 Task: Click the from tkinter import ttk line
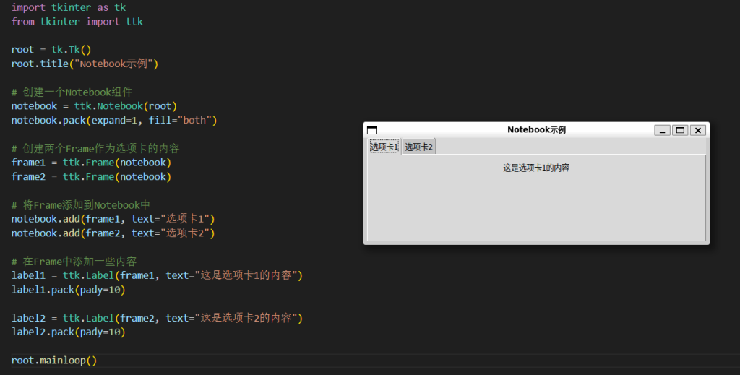pyautogui.click(x=77, y=22)
